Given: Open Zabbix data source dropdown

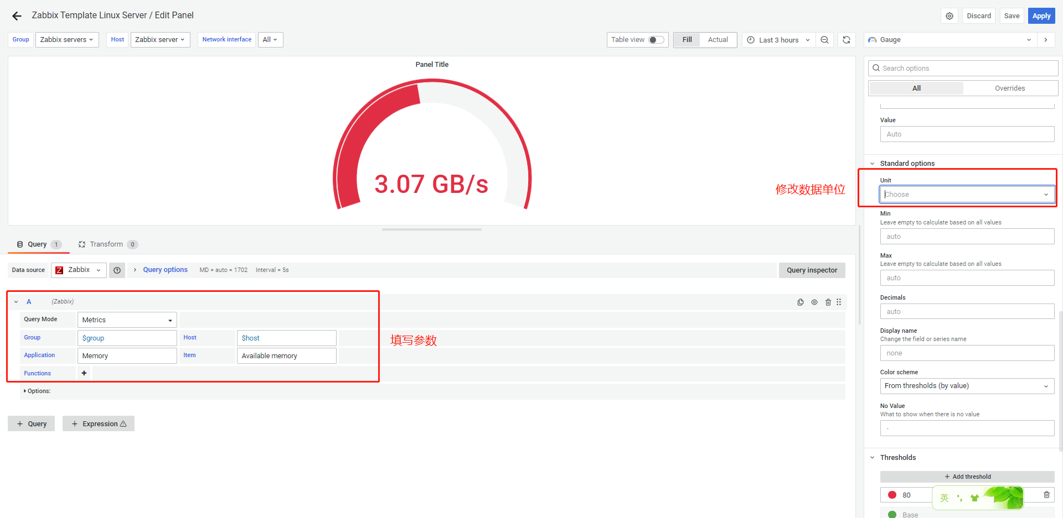Looking at the screenshot, I should 79,270.
